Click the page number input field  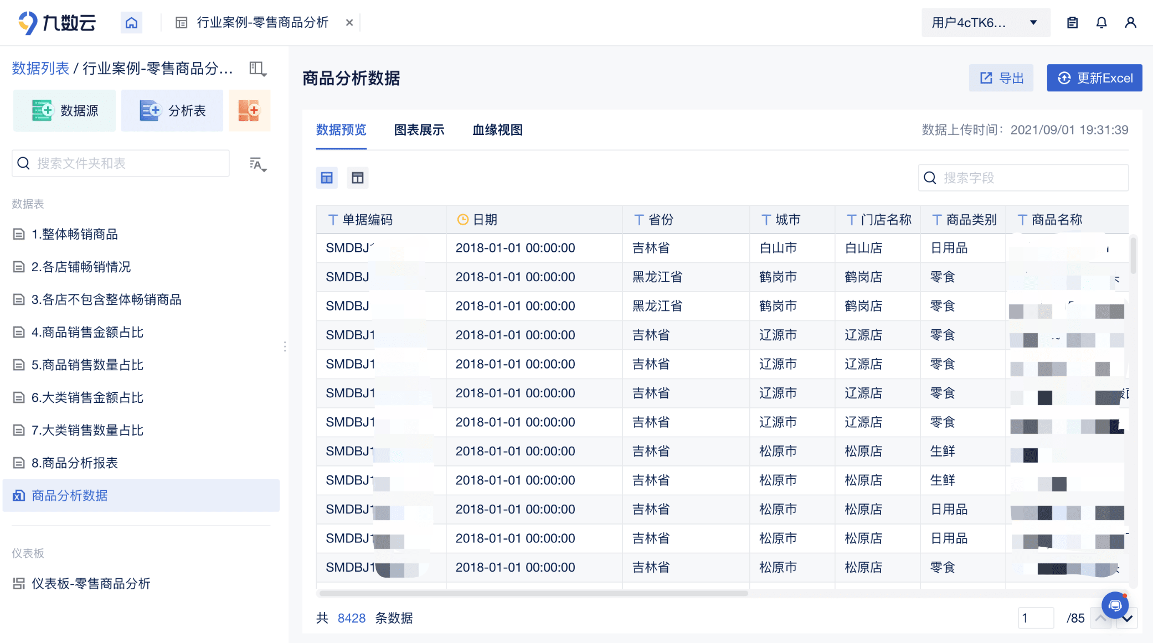coord(1036,618)
